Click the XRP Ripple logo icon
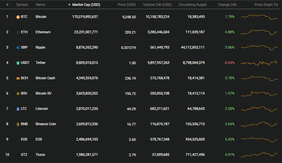 [x=18, y=48]
